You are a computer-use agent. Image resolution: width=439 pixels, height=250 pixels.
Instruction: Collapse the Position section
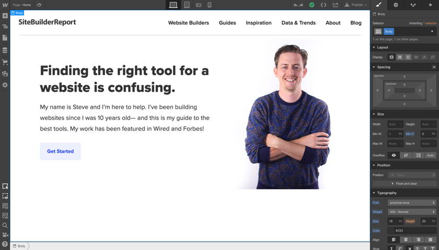[x=383, y=165]
